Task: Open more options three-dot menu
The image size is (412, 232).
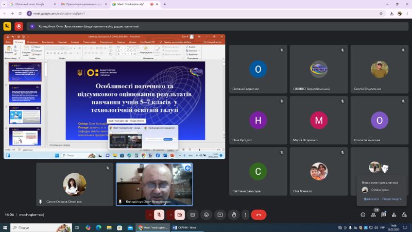Action: point(246,215)
